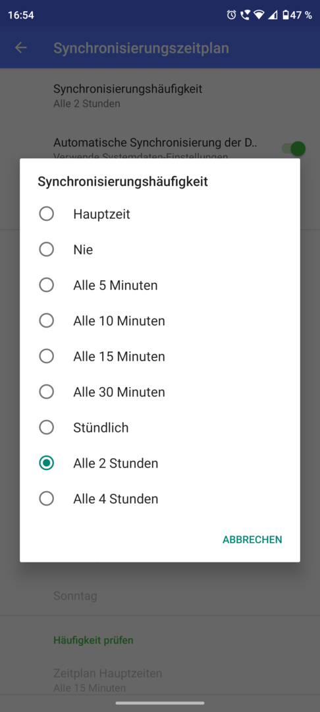Select Stündlich sync option
This screenshot has height=712, width=320.
click(160, 427)
